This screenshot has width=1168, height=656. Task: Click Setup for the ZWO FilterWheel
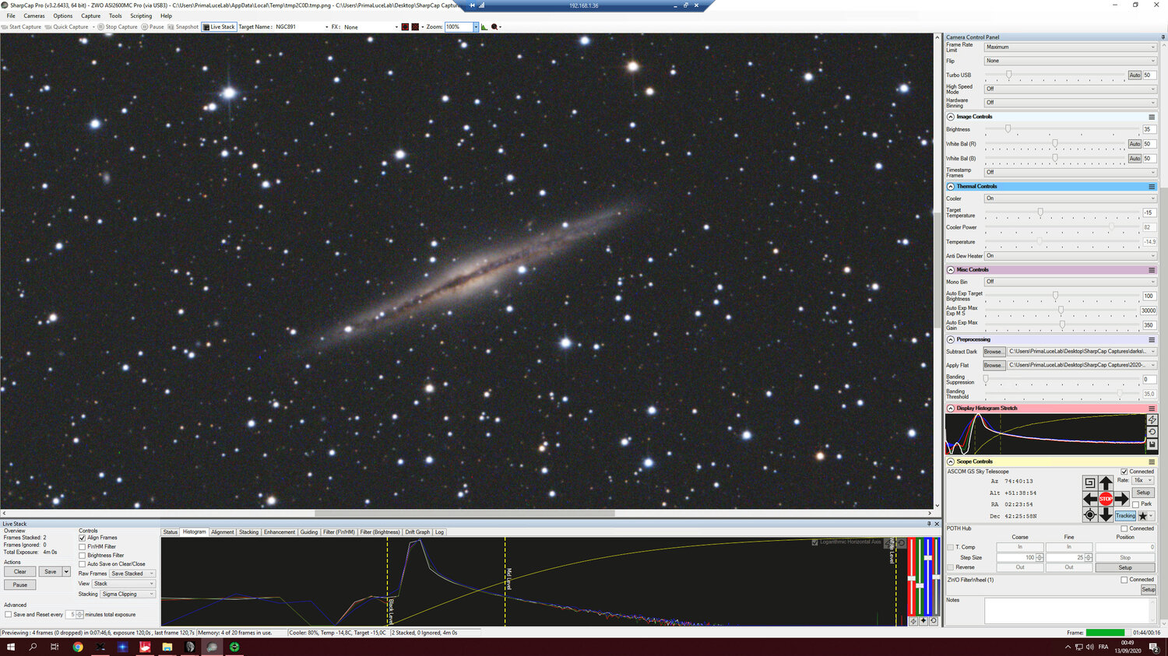1149,590
